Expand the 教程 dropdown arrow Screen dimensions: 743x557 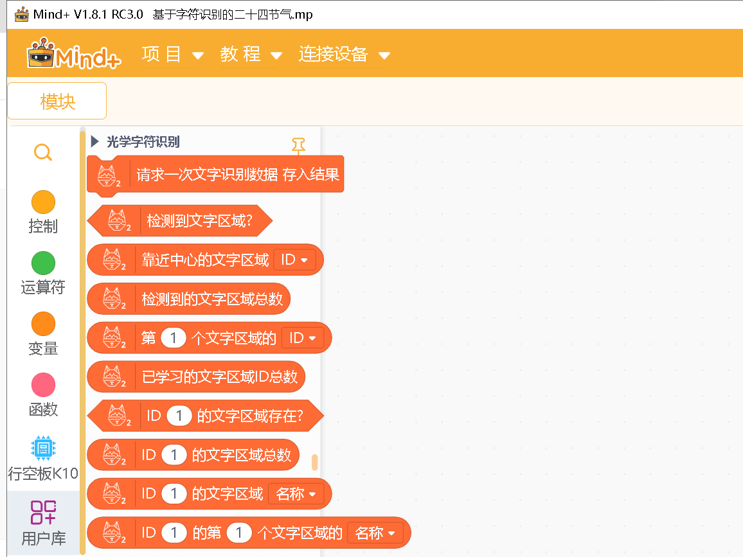276,56
